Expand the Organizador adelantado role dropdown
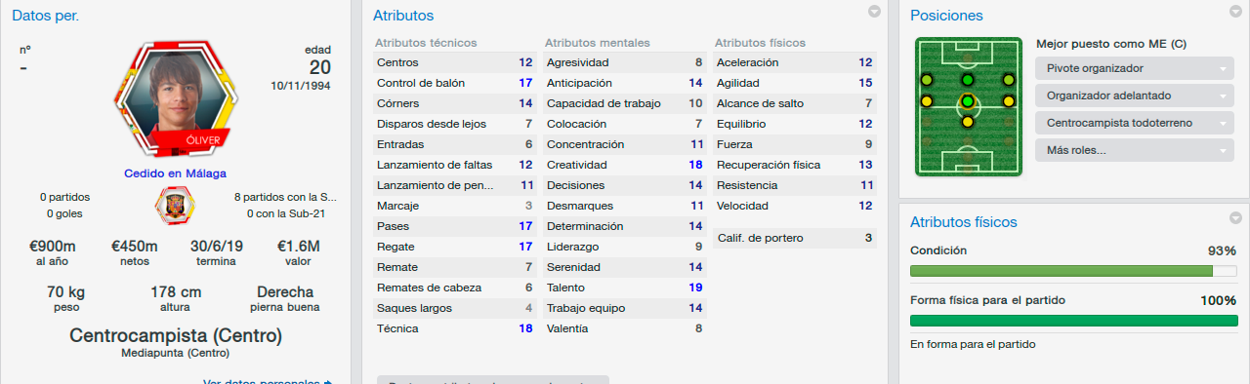 point(1135,96)
